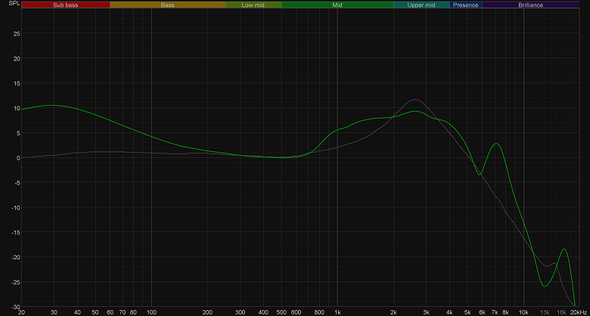
Task: Click the 20 Hz frequency axis label
Action: 21,312
